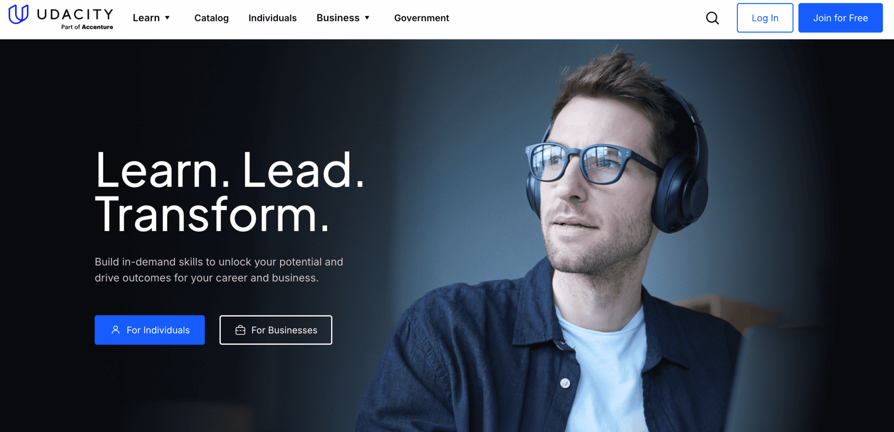The height and width of the screenshot is (432, 894).
Task: Select the For Businesses button
Action: (276, 330)
